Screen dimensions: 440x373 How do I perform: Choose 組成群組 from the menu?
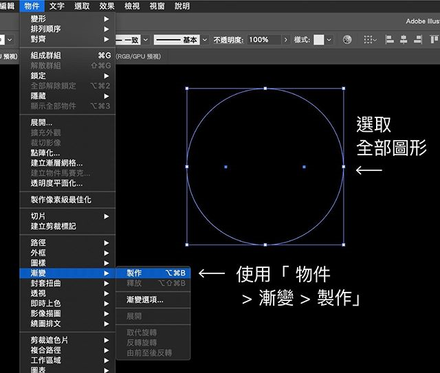[x=67, y=56]
